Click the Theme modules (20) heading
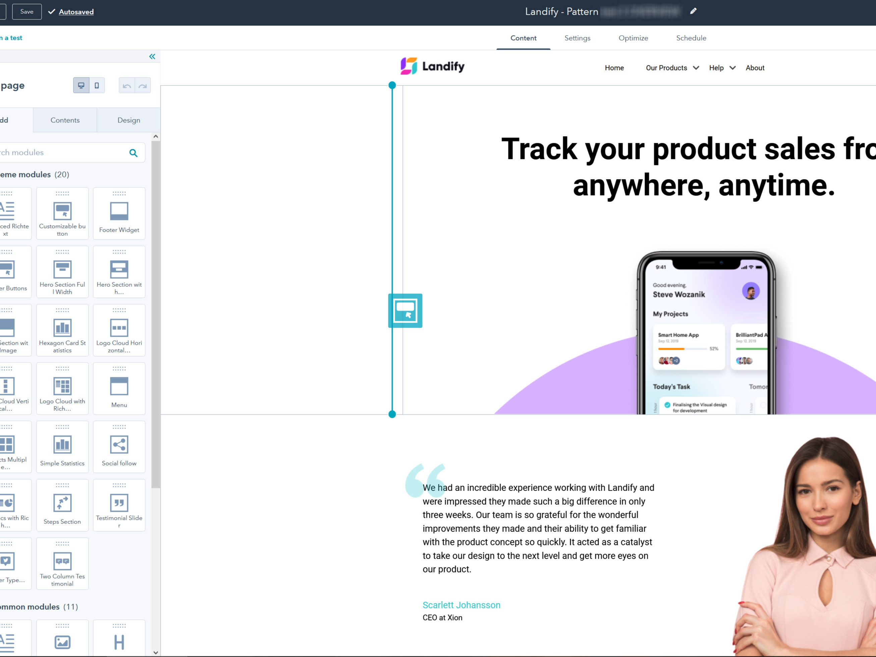This screenshot has width=876, height=657. (x=35, y=174)
